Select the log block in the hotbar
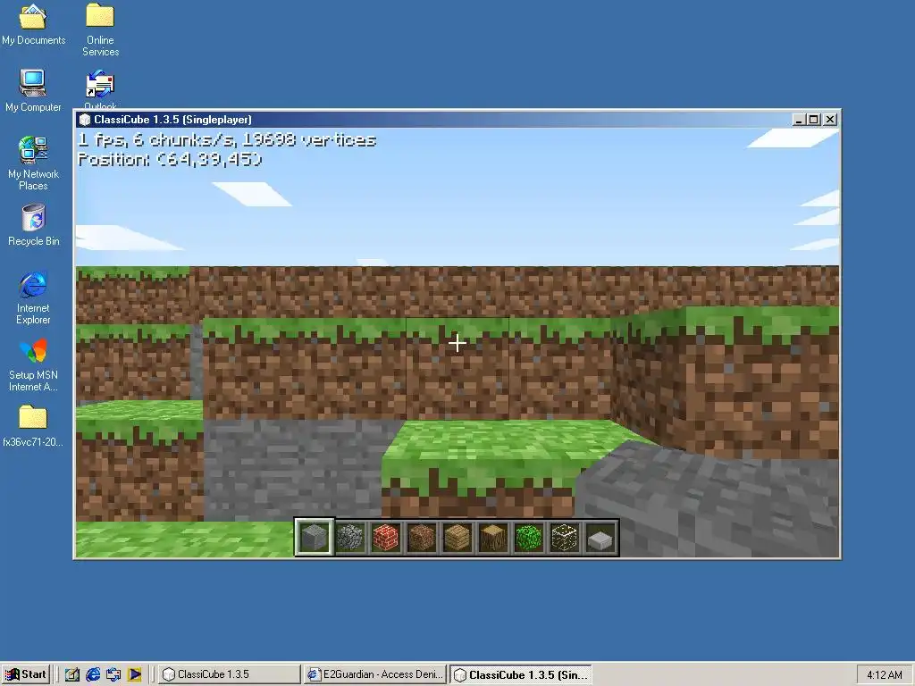 (x=492, y=537)
